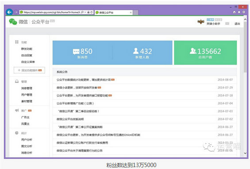The height and width of the screenshot is (169, 250).
Task: Open 用户分析 in sidebar
Action: point(27,139)
